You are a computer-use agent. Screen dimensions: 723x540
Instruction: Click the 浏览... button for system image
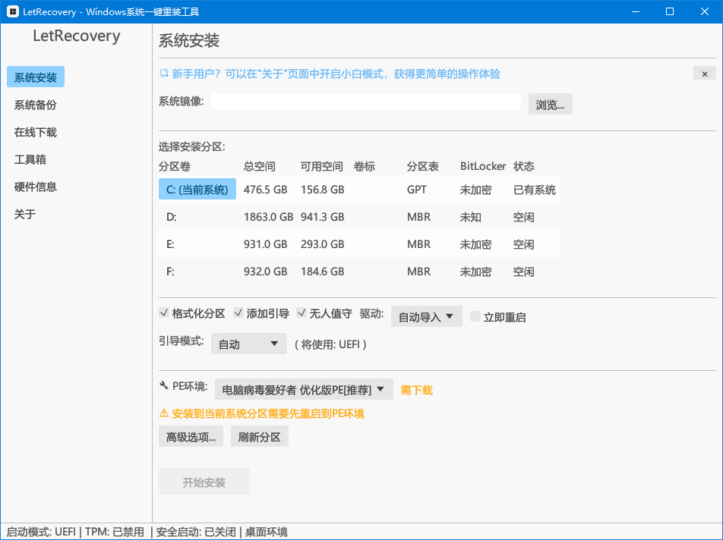(x=550, y=105)
